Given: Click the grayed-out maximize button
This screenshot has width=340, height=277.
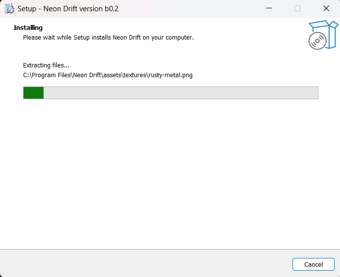Looking at the screenshot, I should [297, 8].
